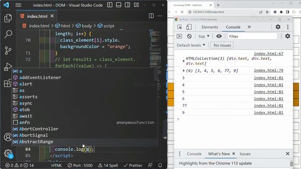This screenshot has width=301, height=169.
Task: Choose the AbortController suggestion
Action: (x=85, y=129)
